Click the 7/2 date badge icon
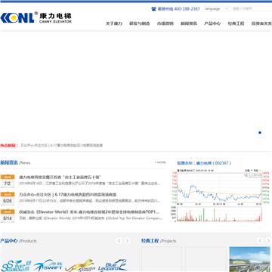 [8, 181]
